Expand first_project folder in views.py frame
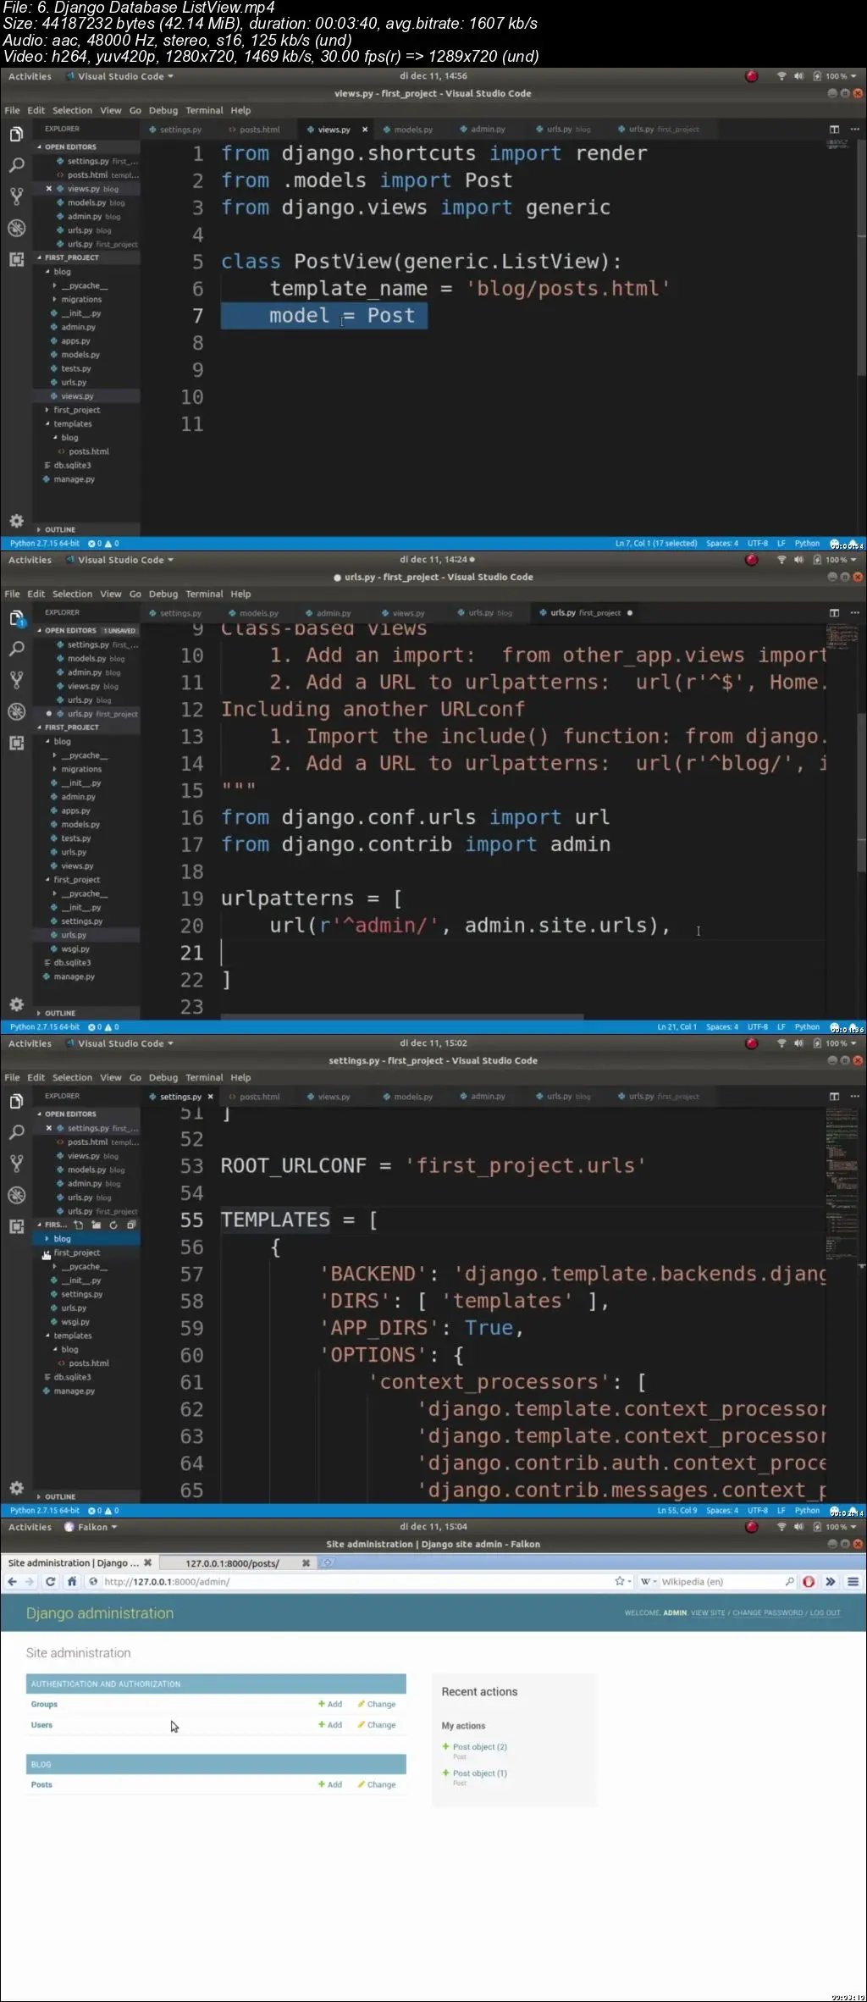 47,410
